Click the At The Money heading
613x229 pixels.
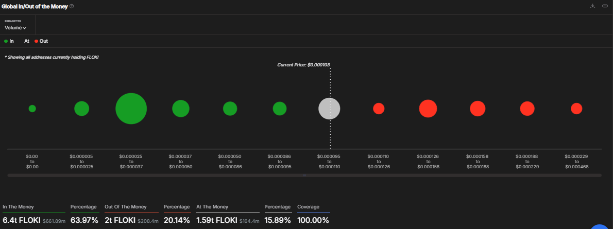(212, 207)
